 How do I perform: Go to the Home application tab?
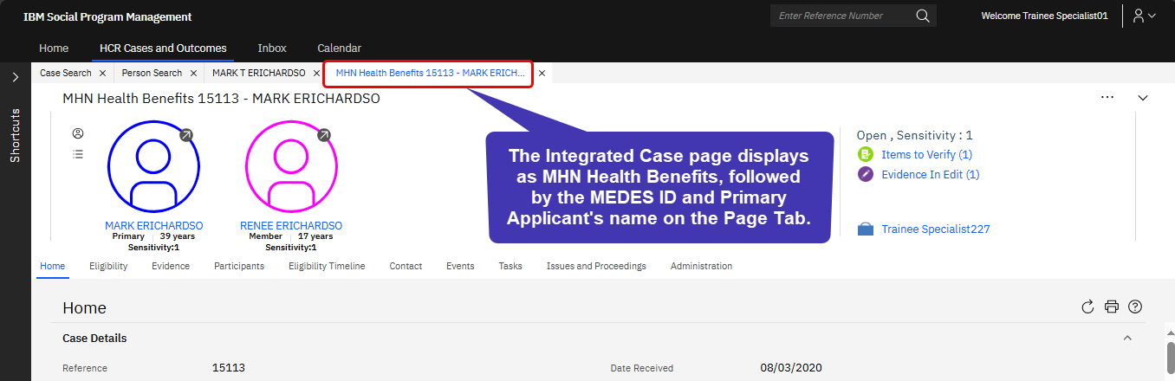click(54, 48)
